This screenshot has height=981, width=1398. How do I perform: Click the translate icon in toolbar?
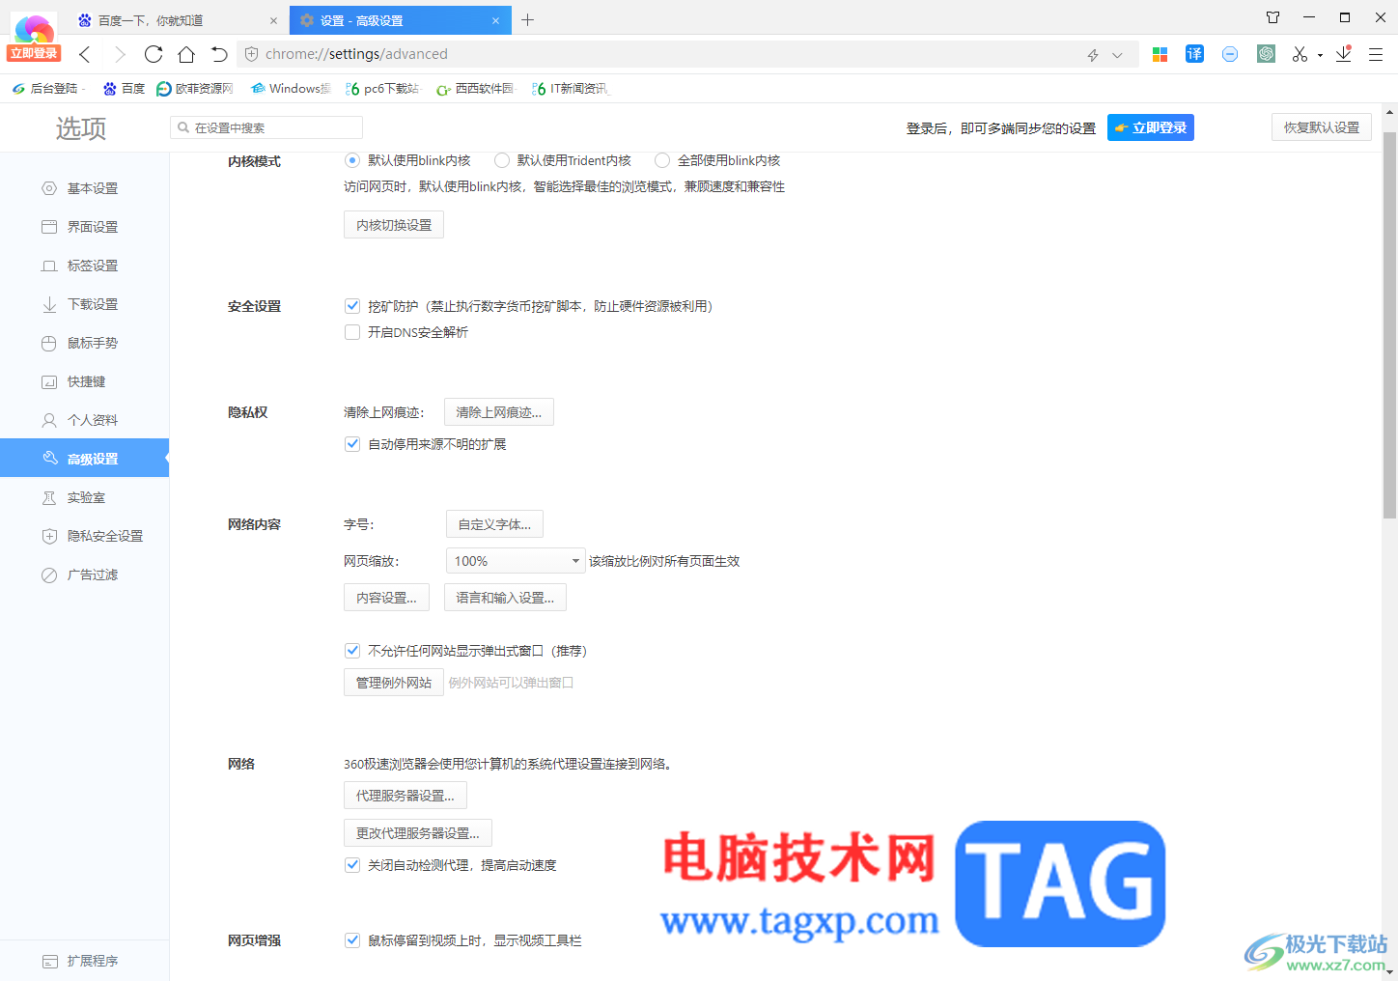pos(1194,54)
